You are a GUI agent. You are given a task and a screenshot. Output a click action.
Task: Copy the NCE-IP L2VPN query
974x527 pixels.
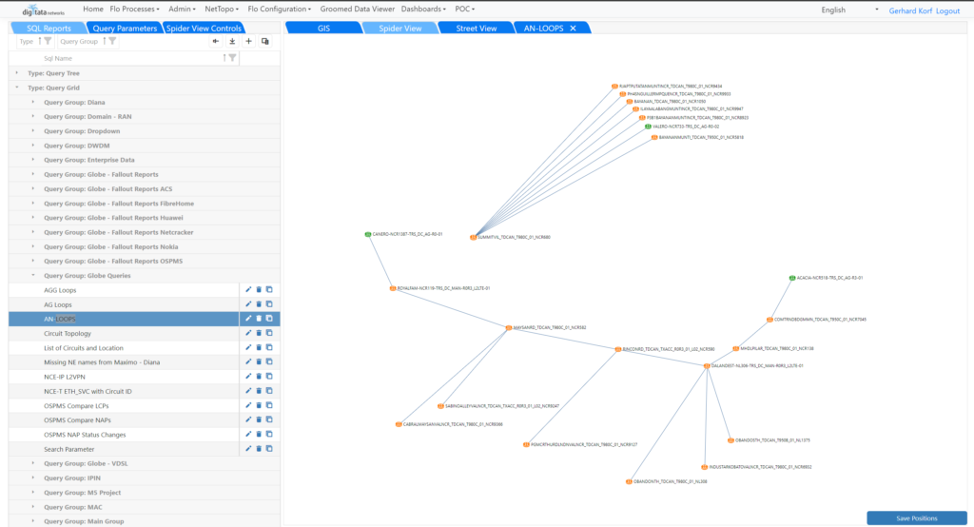click(269, 376)
